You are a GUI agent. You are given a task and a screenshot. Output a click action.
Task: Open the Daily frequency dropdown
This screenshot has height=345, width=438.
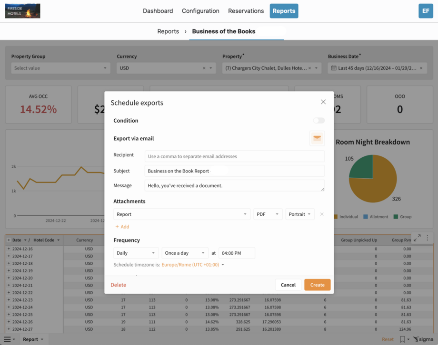136,253
